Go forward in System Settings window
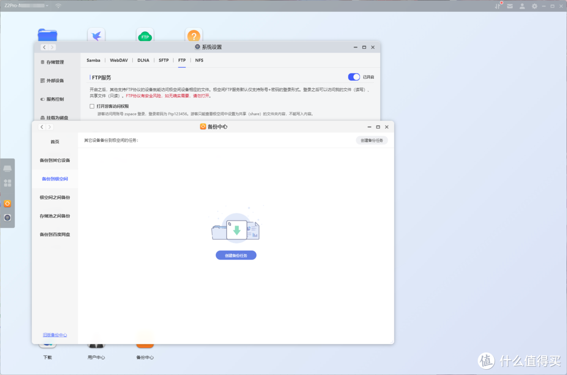Screen dimensions: 567x375 pyautogui.click(x=52, y=47)
